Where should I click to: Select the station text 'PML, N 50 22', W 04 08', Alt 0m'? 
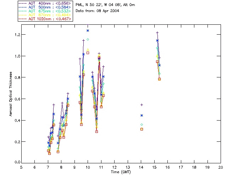click(x=105, y=5)
